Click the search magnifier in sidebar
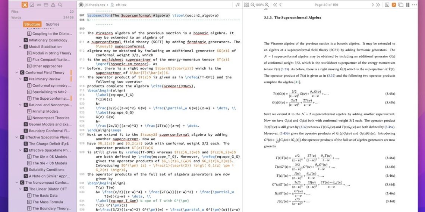Viewport: 425px width, 212px height. [60, 5]
